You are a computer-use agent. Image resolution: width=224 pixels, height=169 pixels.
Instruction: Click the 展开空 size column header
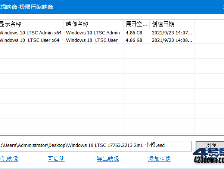(136, 24)
